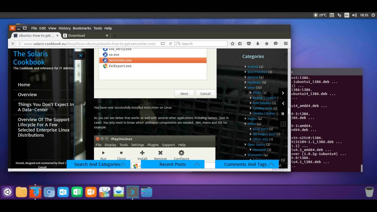Close the Download tab
This screenshot has height=212, width=377.
click(x=108, y=35)
